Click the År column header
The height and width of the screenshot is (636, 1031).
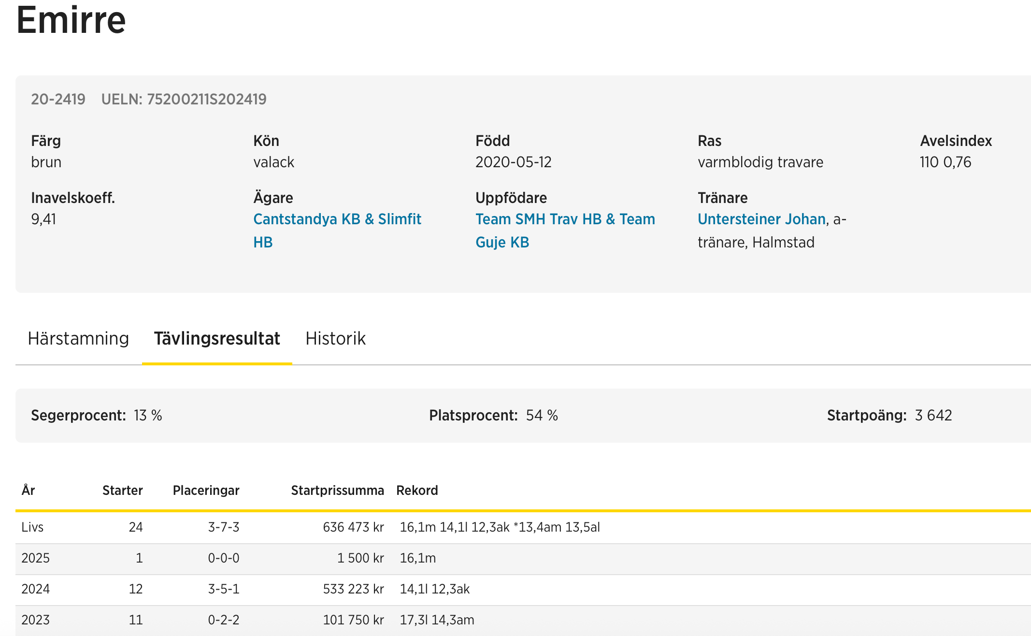click(x=28, y=491)
